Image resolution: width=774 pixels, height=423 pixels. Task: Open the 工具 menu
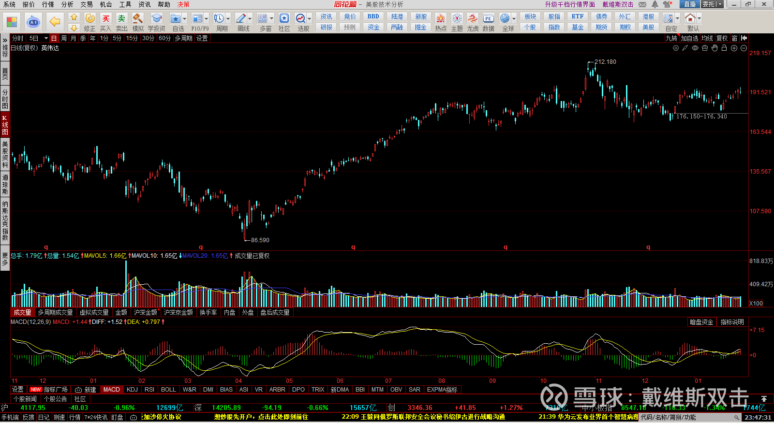click(125, 4)
